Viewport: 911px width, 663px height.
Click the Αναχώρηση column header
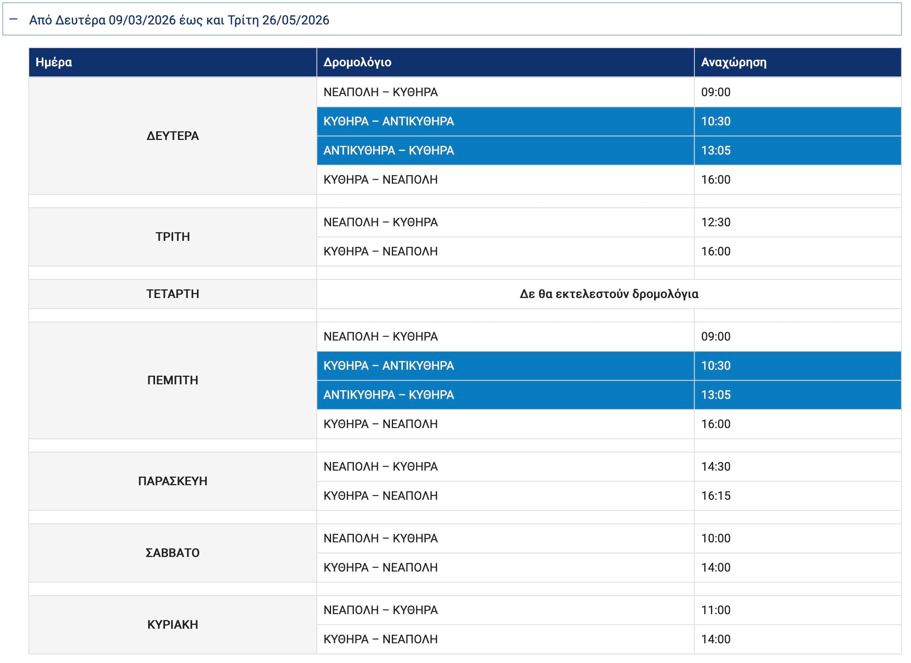coord(733,62)
